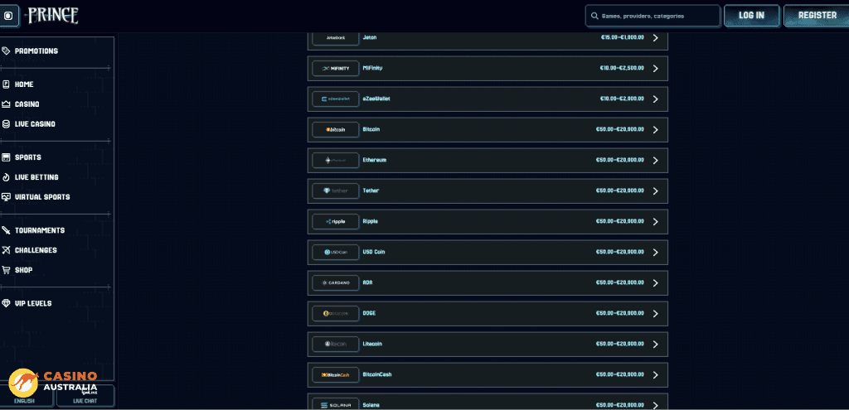Click the Litecoin logo badge
The height and width of the screenshot is (410, 849).
pyautogui.click(x=336, y=344)
